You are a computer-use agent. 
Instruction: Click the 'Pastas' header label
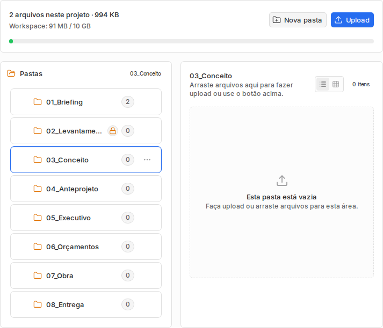(31, 73)
